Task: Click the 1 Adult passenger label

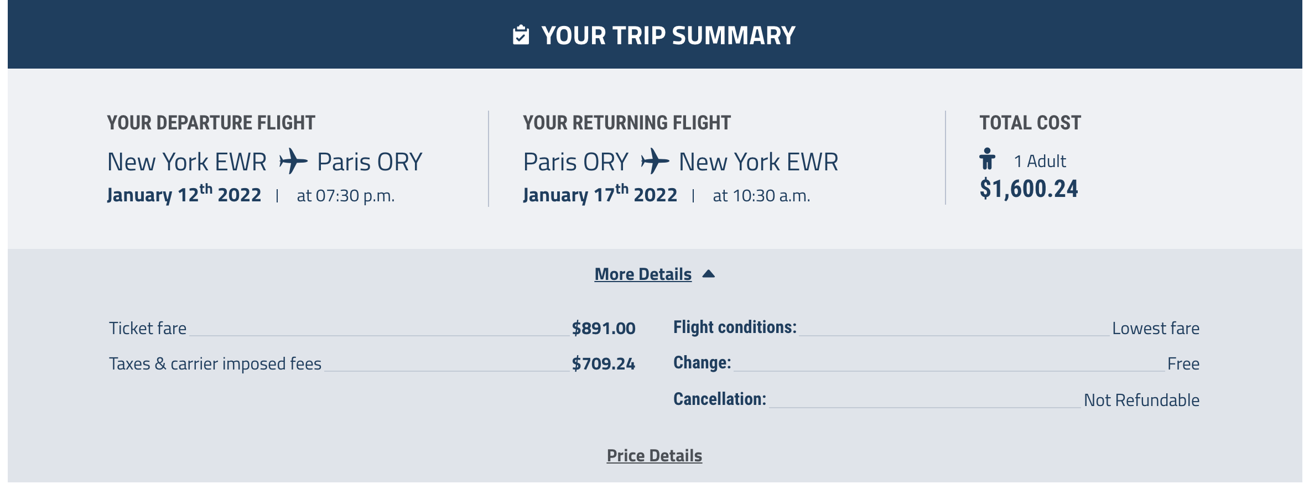Action: point(1040,162)
